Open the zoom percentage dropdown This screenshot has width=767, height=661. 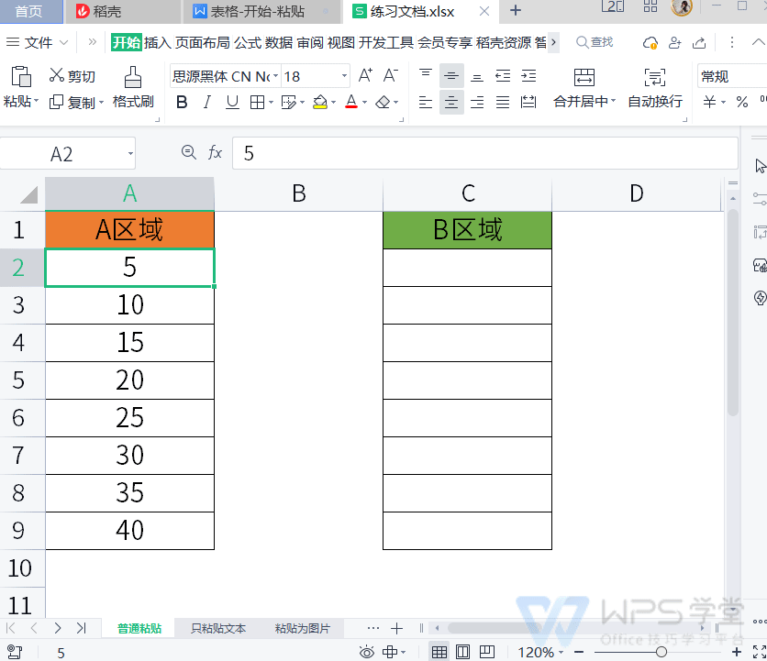(561, 652)
